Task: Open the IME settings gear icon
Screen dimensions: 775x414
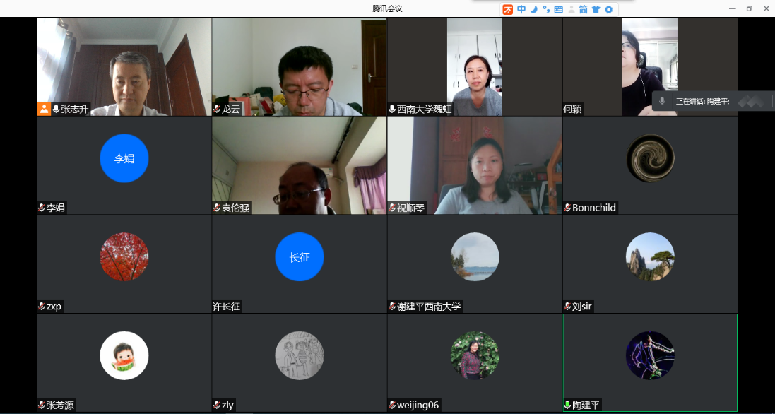Action: [x=608, y=9]
